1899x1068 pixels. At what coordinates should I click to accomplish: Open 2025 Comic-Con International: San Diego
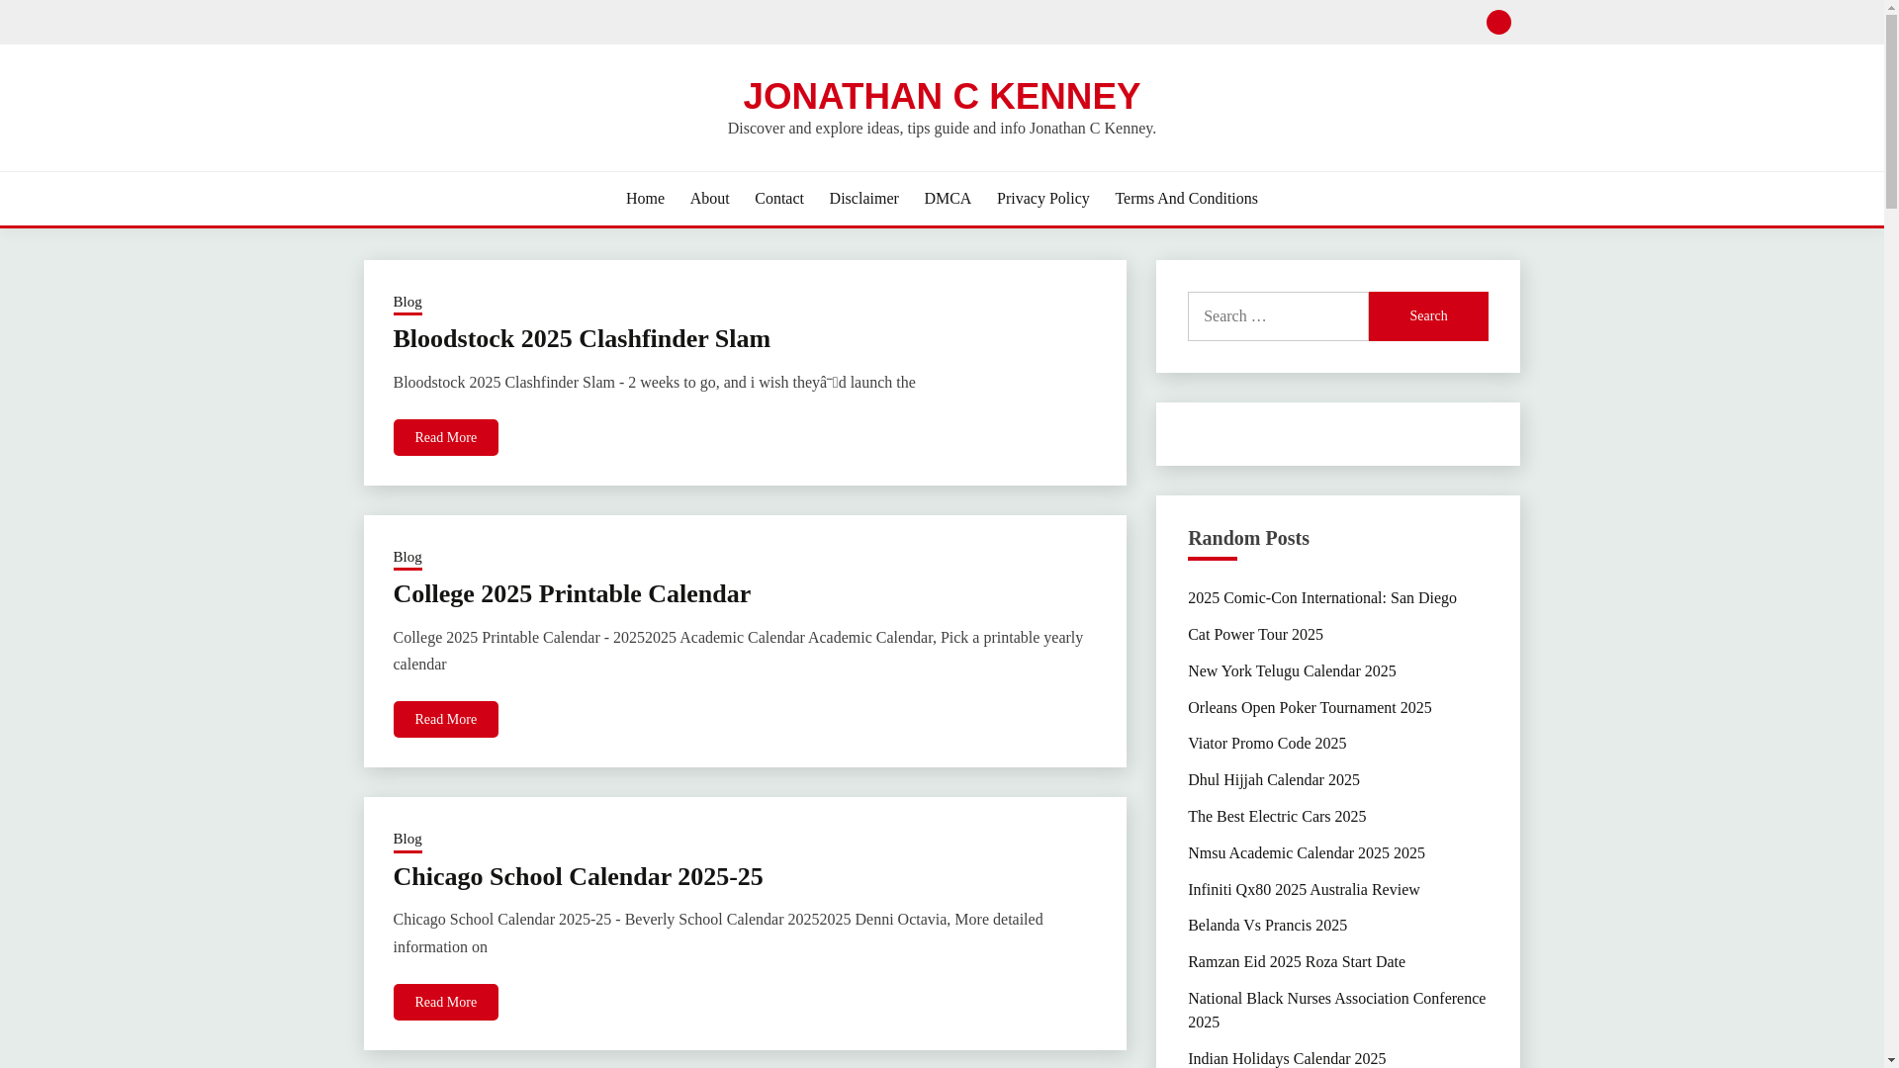(1321, 598)
